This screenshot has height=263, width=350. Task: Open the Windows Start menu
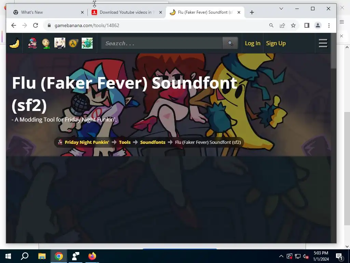point(8,256)
